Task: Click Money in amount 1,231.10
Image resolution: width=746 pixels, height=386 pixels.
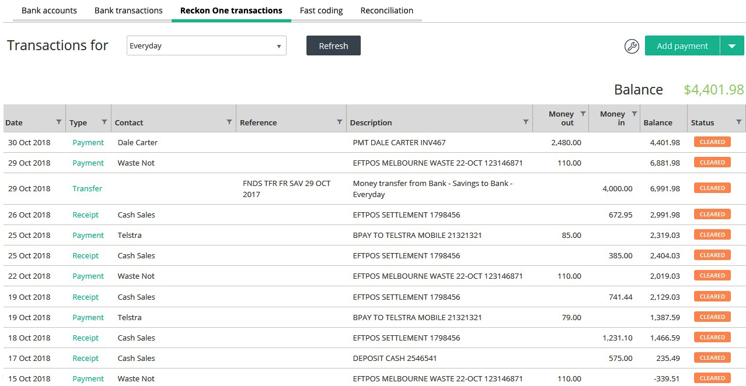Action: (618, 338)
